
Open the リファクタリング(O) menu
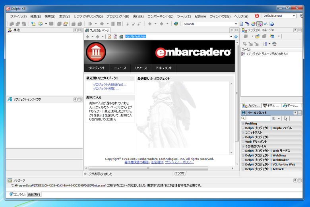88,16
